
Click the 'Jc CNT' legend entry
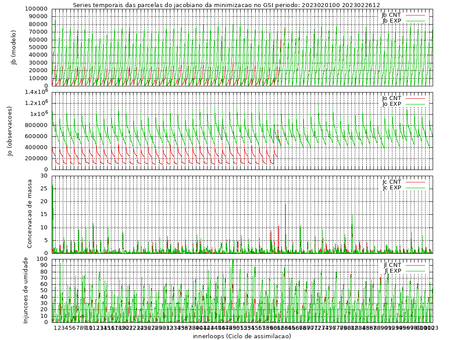(391, 182)
